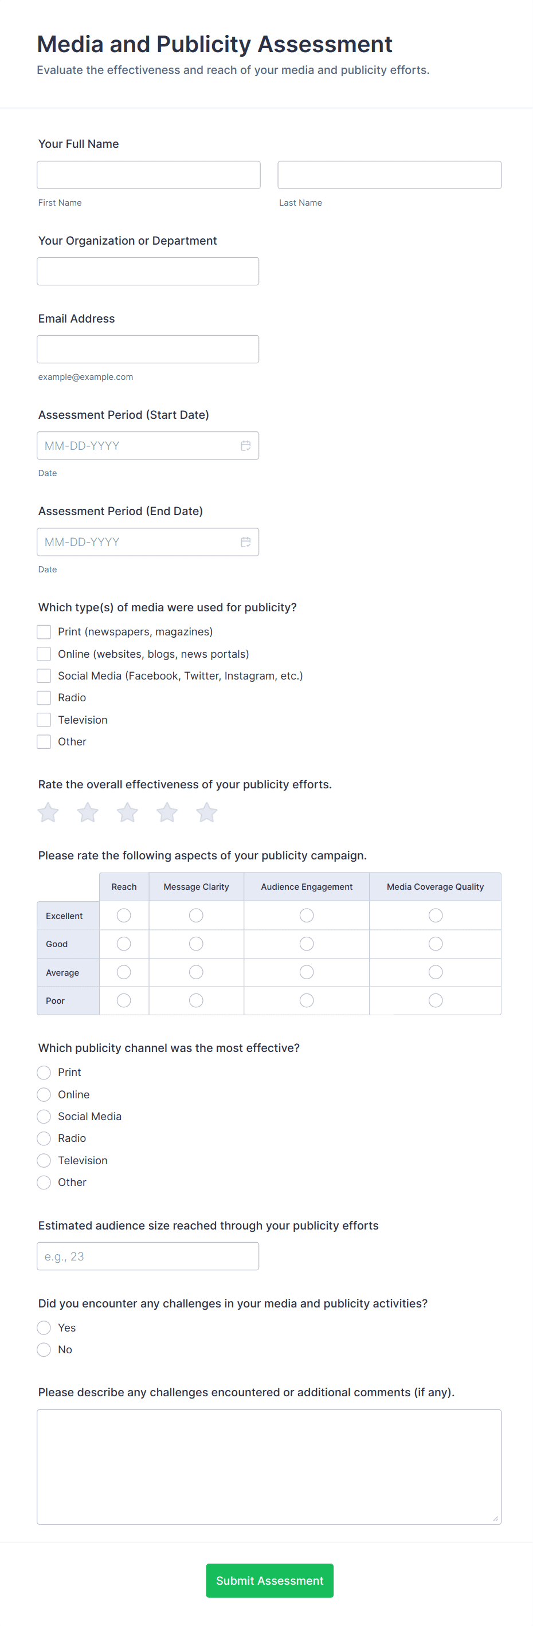Select Excellent for Reach
This screenshot has width=533, height=1626.
click(124, 915)
